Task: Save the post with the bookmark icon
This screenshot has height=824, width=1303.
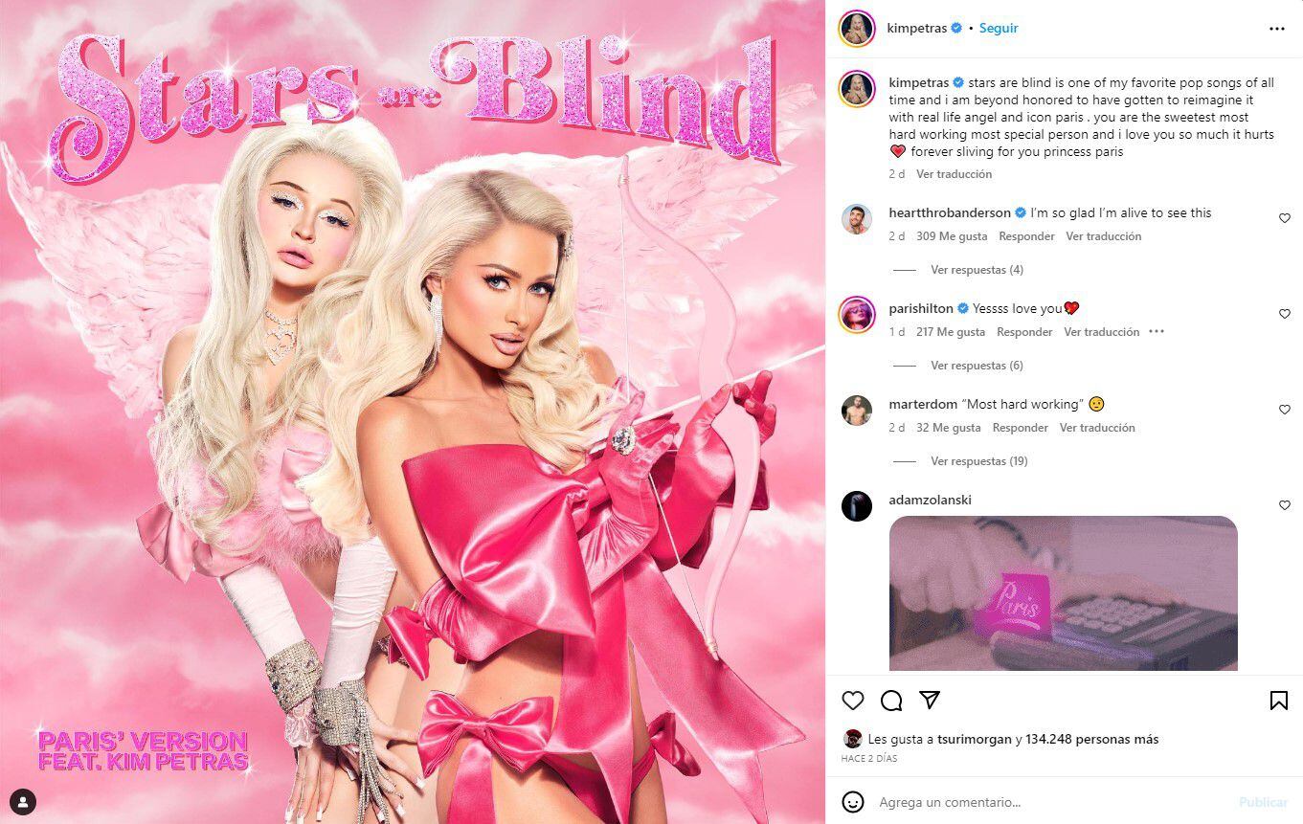Action: (1278, 701)
